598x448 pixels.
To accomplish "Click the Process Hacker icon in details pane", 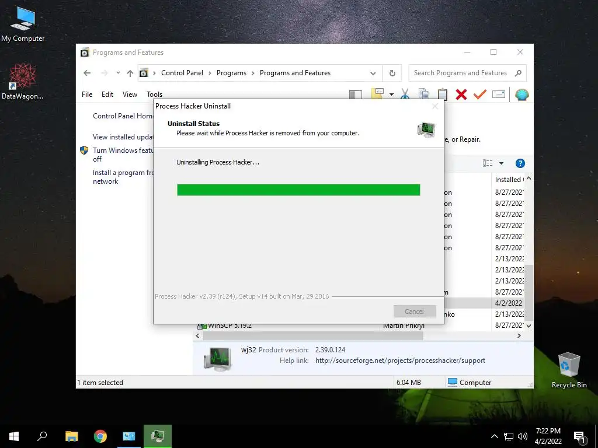I will (217, 359).
